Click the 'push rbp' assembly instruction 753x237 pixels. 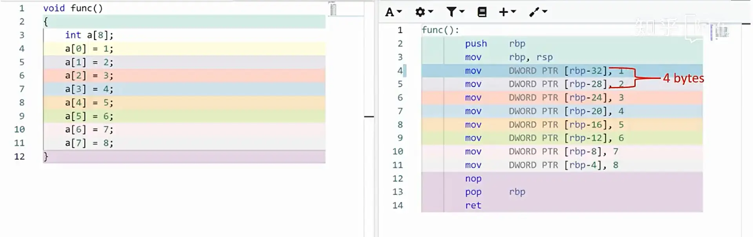(x=495, y=44)
